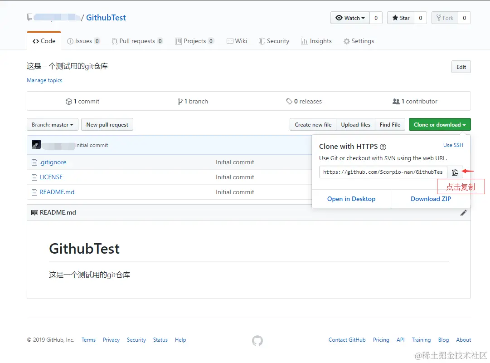Click the Manage topics link
The image size is (490, 363).
44,80
